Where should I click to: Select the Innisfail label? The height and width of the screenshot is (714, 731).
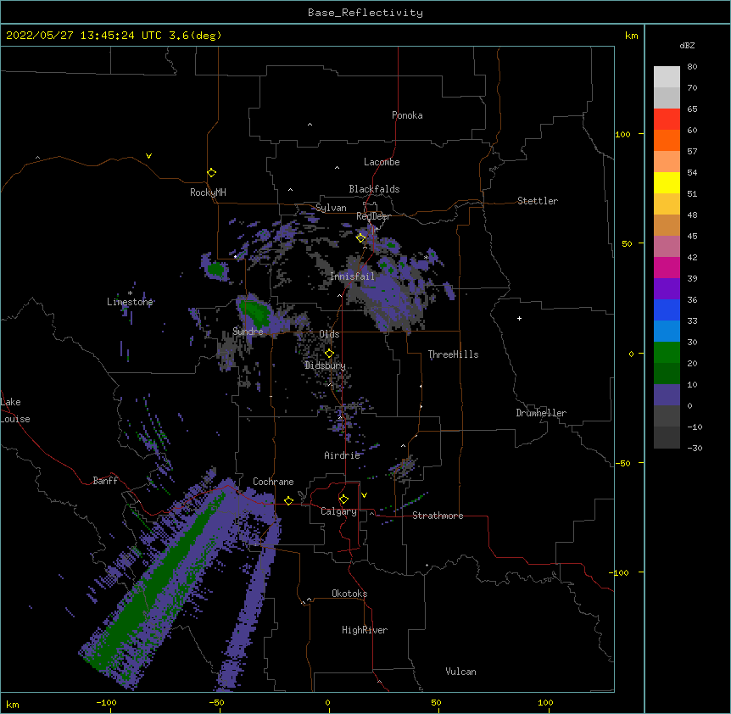coord(352,276)
